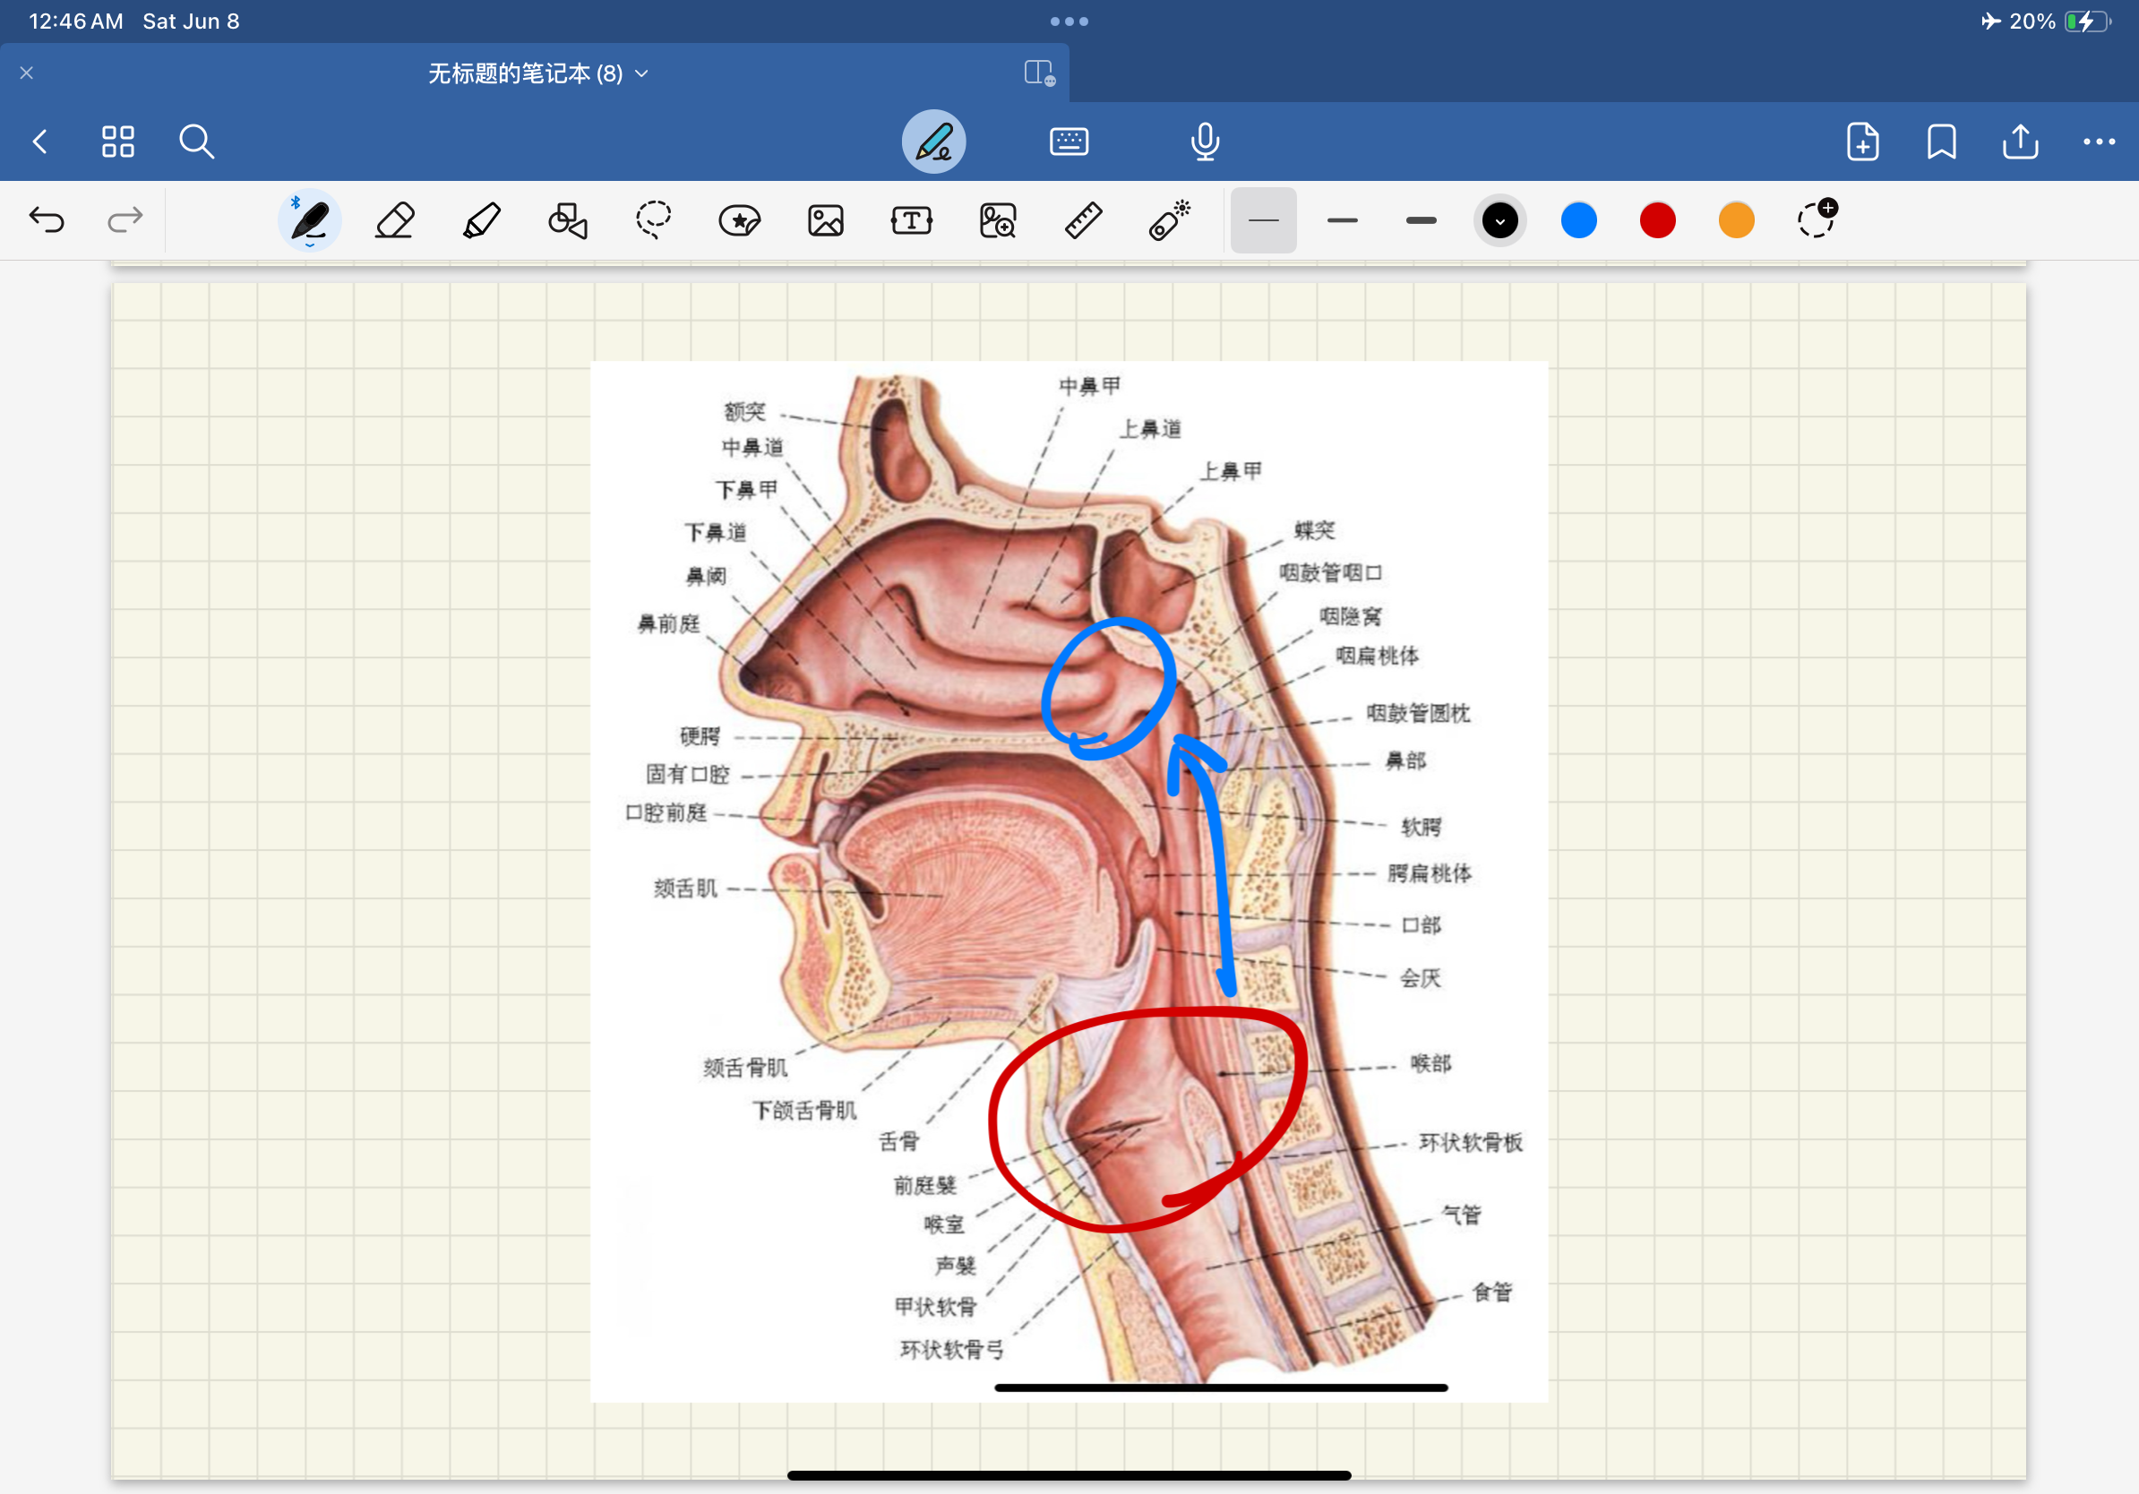This screenshot has height=1494, width=2139.
Task: Undo the last stroke
Action: pos(47,220)
